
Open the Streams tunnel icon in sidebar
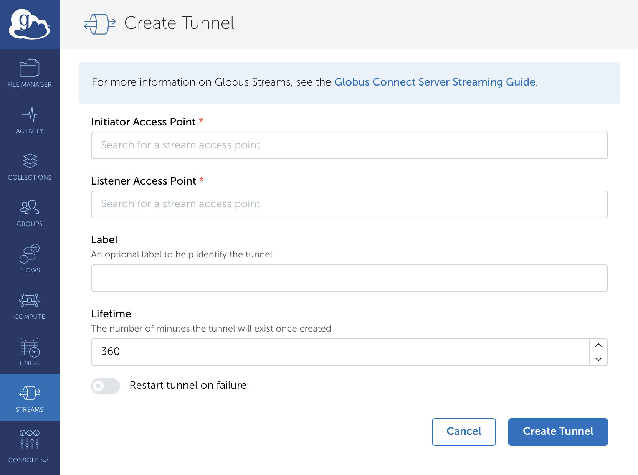coord(30,393)
